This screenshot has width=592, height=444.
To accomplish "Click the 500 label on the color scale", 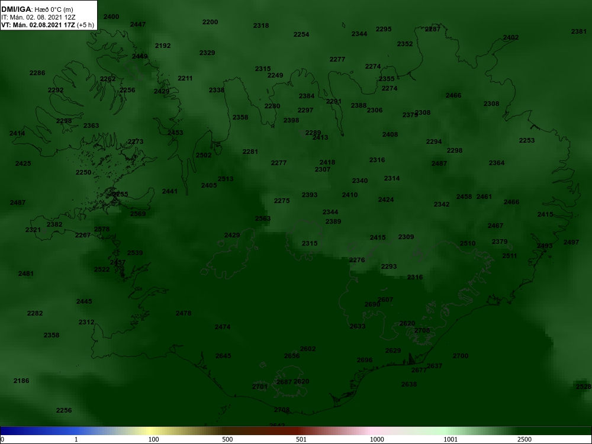I will tap(227, 439).
